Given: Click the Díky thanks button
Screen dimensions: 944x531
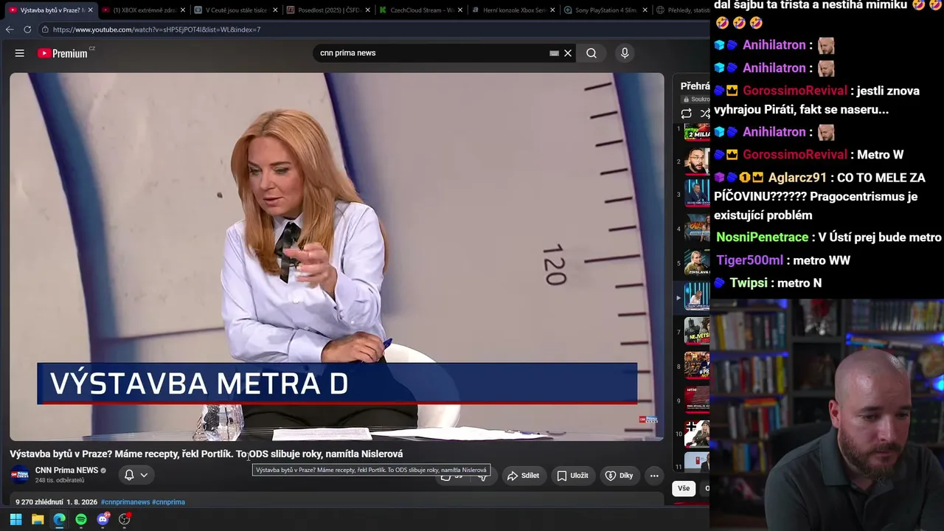Looking at the screenshot, I should pyautogui.click(x=619, y=476).
